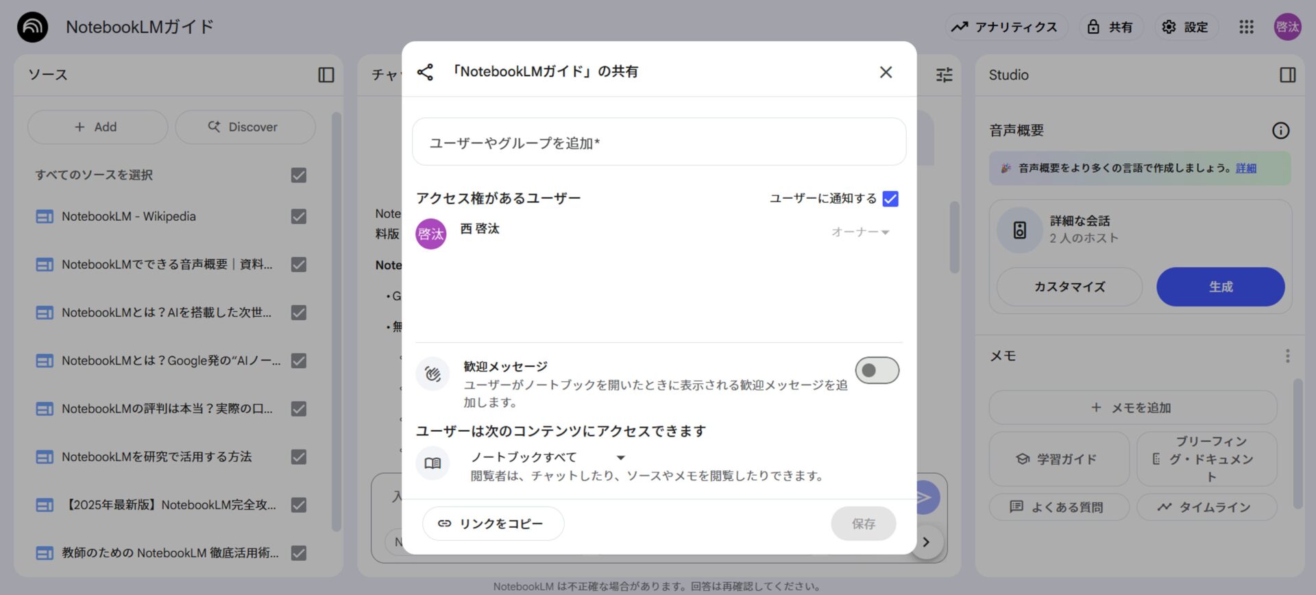Click the chat send arrow button
The height and width of the screenshot is (595, 1316).
[925, 498]
